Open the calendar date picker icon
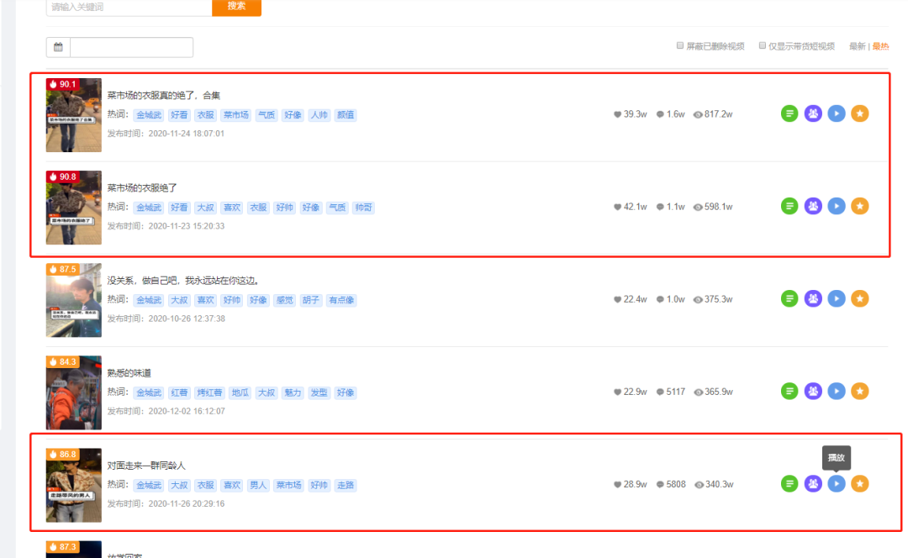 [59, 47]
